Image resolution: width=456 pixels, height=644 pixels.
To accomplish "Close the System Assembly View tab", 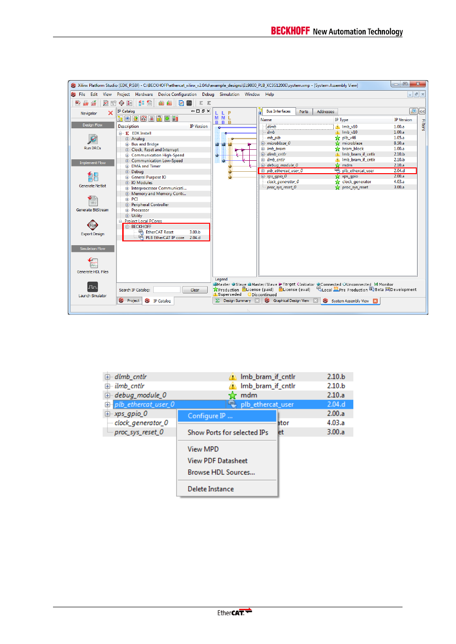I will pyautogui.click(x=375, y=301).
